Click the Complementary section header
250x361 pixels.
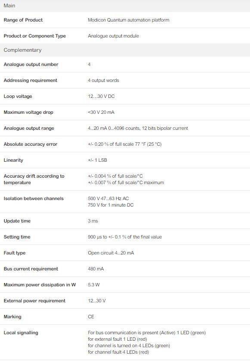tap(125, 50)
